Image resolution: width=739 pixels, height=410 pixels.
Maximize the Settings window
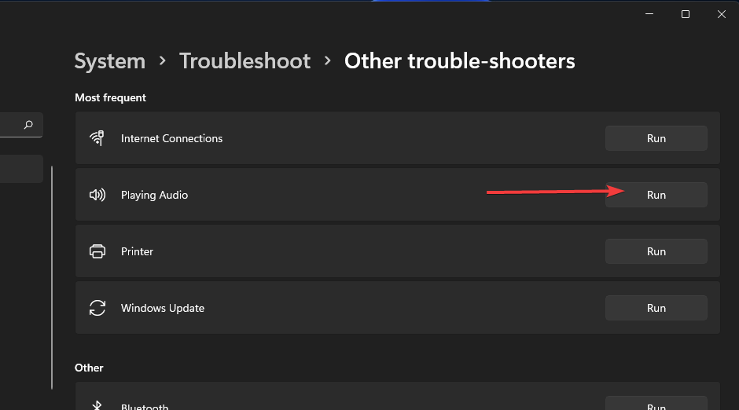pos(686,14)
